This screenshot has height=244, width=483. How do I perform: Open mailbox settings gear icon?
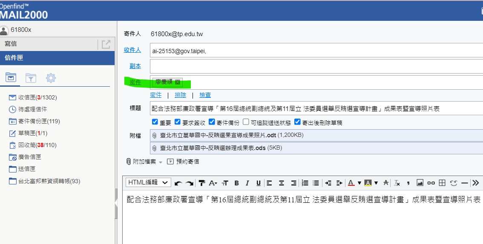coord(51,78)
